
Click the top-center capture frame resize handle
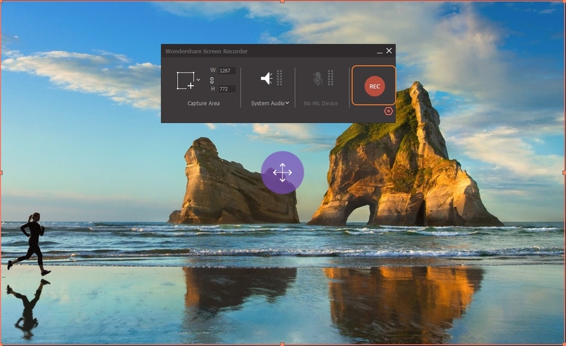(282, 1)
